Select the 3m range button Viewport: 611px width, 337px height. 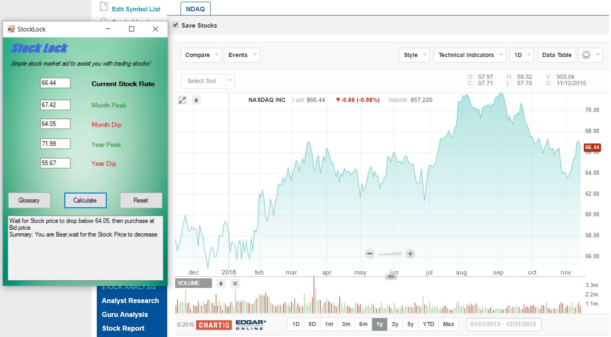tap(346, 324)
